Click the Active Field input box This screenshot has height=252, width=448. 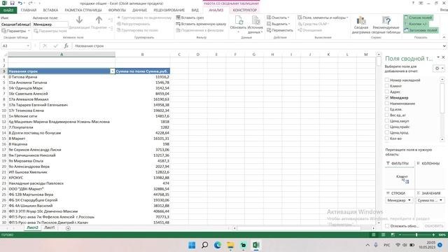[50, 24]
